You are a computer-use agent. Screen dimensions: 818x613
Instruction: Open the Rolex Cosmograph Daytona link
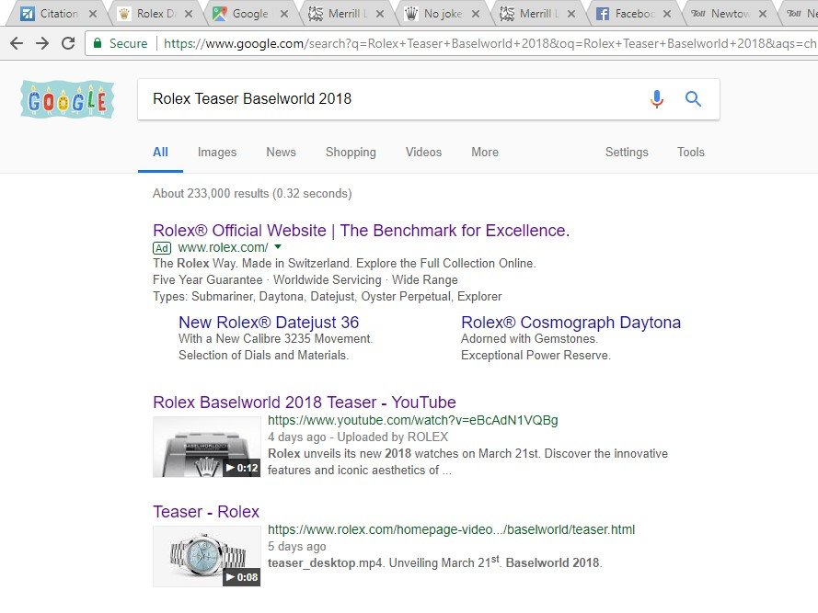(x=570, y=323)
